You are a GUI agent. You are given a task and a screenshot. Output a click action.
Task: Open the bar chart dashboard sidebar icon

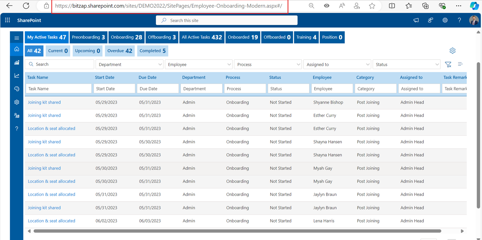pyautogui.click(x=17, y=62)
